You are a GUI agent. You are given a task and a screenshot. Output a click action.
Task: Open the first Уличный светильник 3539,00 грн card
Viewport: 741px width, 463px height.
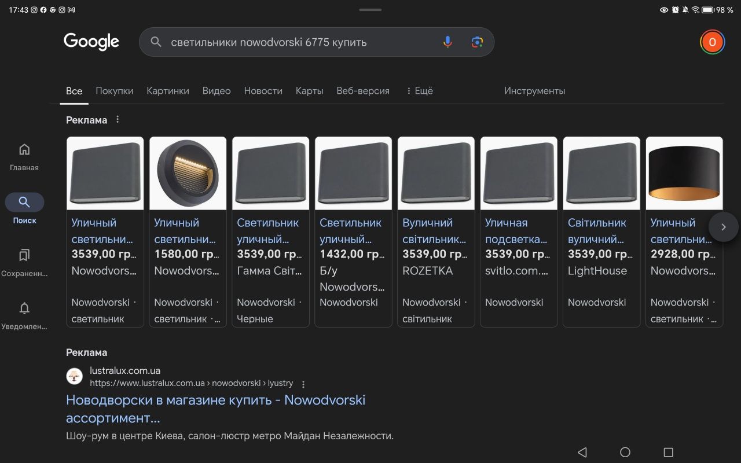[105, 231]
